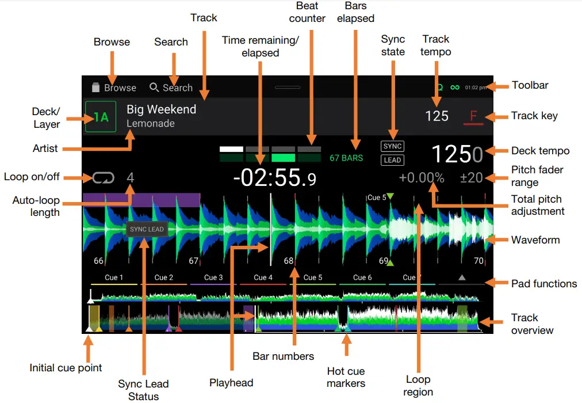Click bar number 68 on the waveform
Screen dimensions: 582x403
click(x=288, y=261)
